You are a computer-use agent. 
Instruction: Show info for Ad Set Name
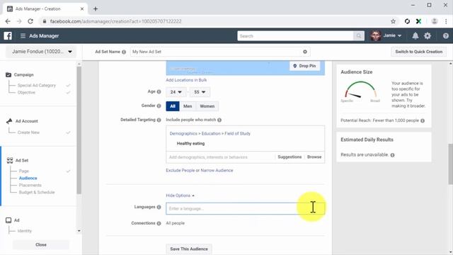[x=124, y=52]
